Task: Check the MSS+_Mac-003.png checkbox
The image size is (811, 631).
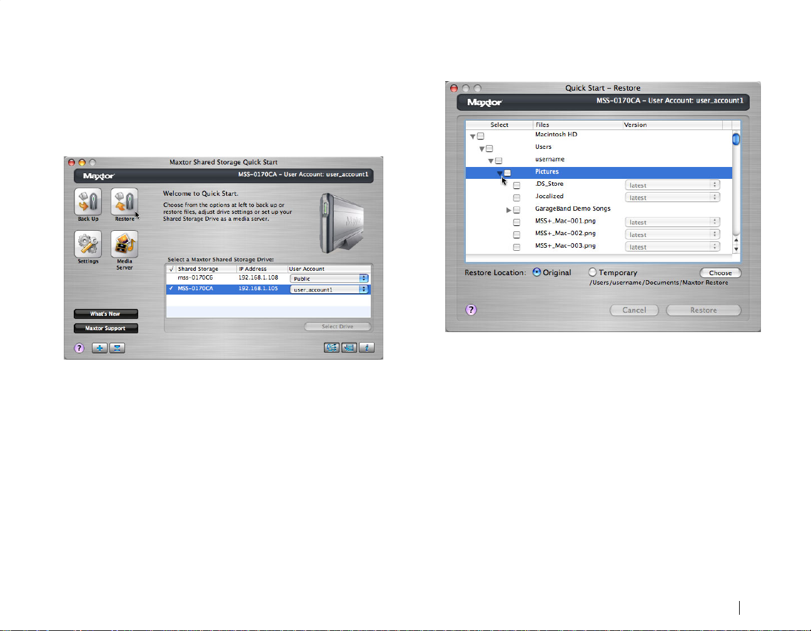Action: pyautogui.click(x=516, y=247)
